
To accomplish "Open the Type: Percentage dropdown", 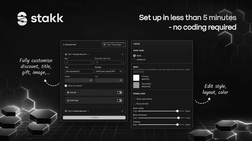I will pyautogui.click(x=114, y=44).
